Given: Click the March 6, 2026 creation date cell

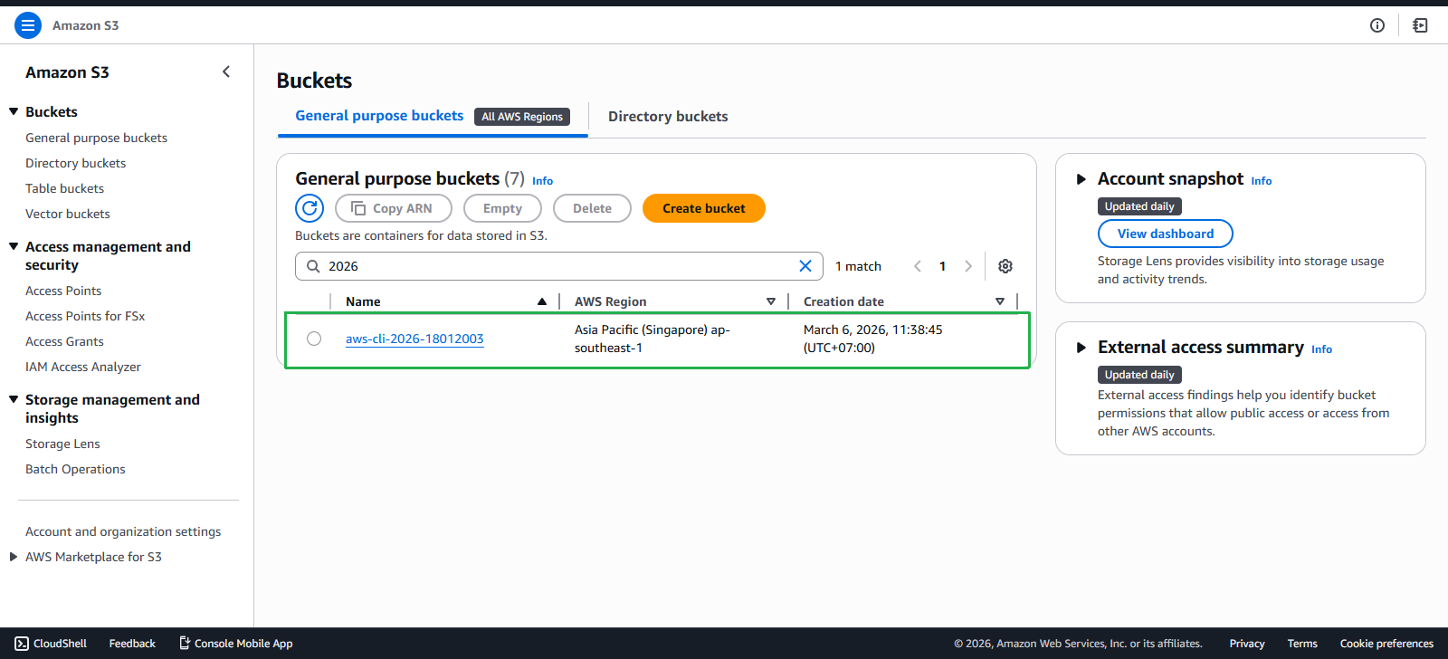Looking at the screenshot, I should click(873, 339).
